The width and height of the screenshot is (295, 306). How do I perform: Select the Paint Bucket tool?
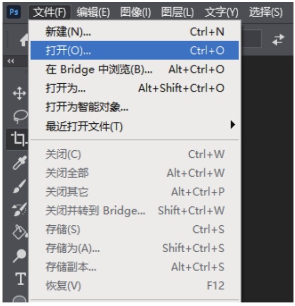coord(20,232)
